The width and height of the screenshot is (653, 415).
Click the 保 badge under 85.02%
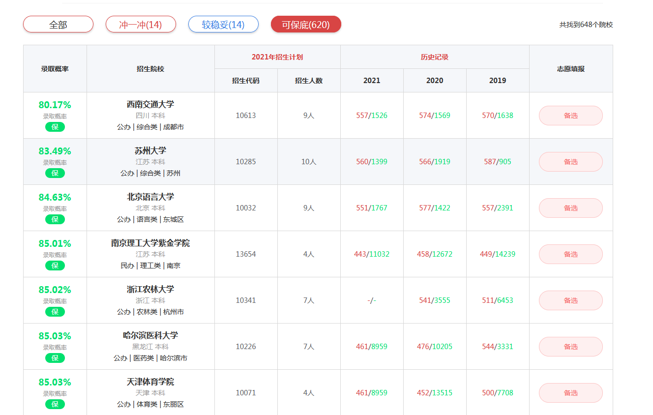(x=55, y=312)
